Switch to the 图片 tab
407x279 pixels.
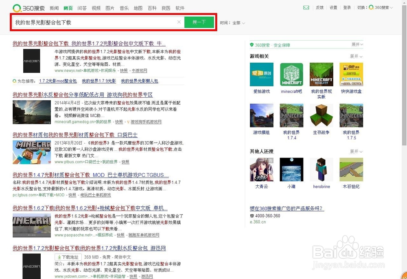[110, 8]
